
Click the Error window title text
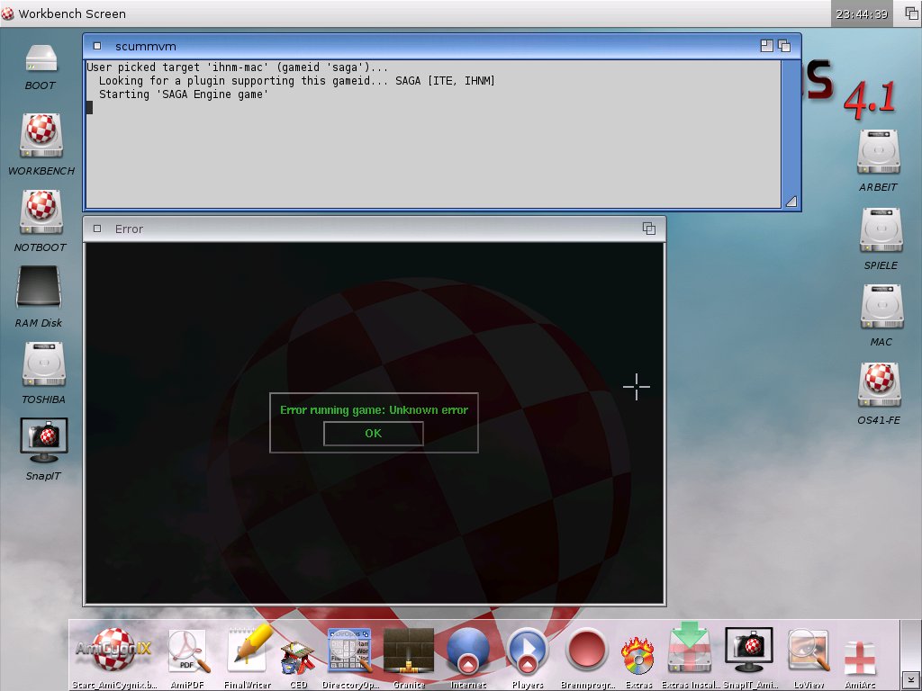pos(130,229)
